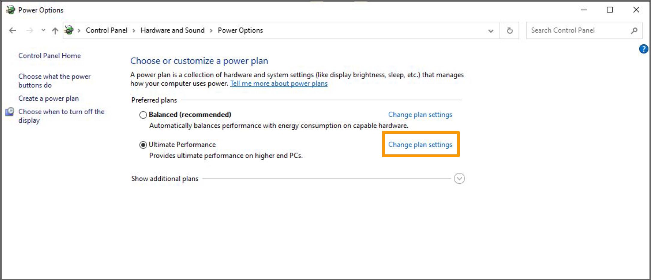This screenshot has height=280, width=651.
Task: Click the Back navigation arrow
Action: pyautogui.click(x=13, y=30)
